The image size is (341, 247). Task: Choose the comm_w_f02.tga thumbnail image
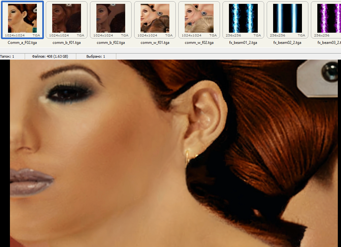[199, 18]
